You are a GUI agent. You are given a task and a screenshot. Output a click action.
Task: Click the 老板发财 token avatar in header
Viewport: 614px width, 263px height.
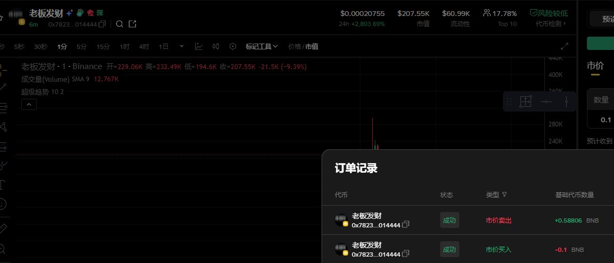[x=16, y=17]
